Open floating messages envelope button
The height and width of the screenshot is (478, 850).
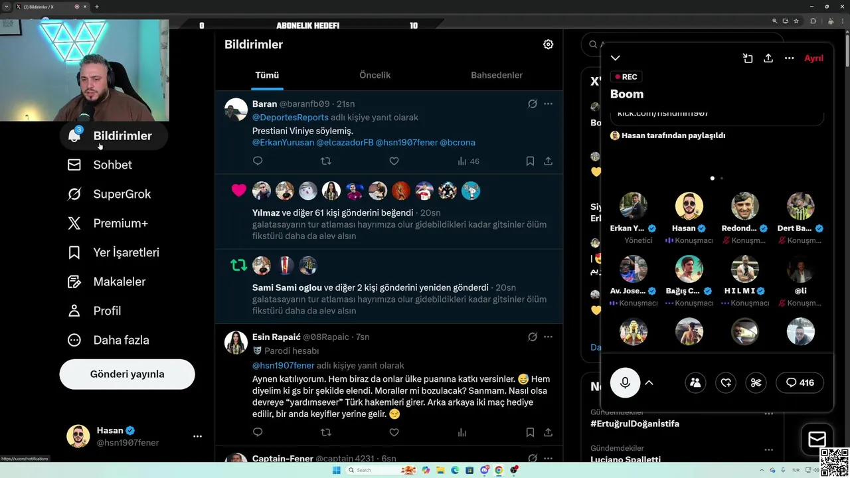tap(817, 439)
